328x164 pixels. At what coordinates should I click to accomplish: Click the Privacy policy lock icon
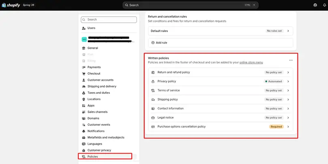tap(153, 81)
